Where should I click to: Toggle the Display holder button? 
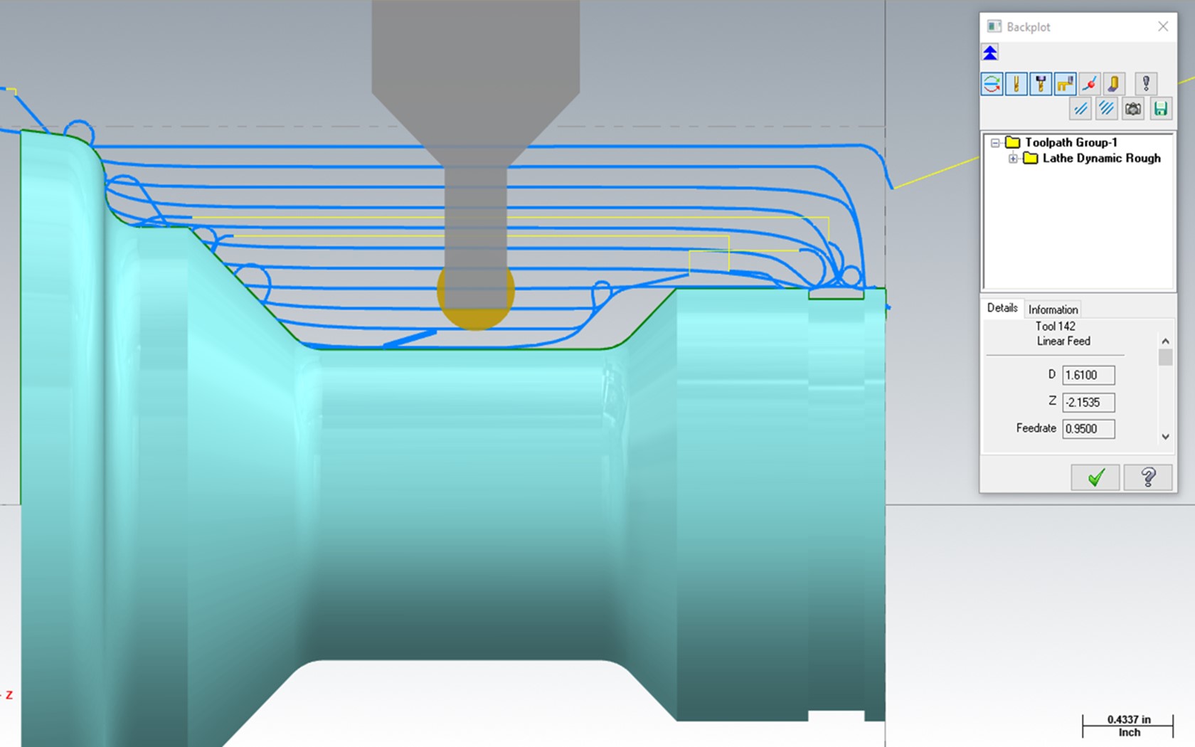tap(1041, 84)
